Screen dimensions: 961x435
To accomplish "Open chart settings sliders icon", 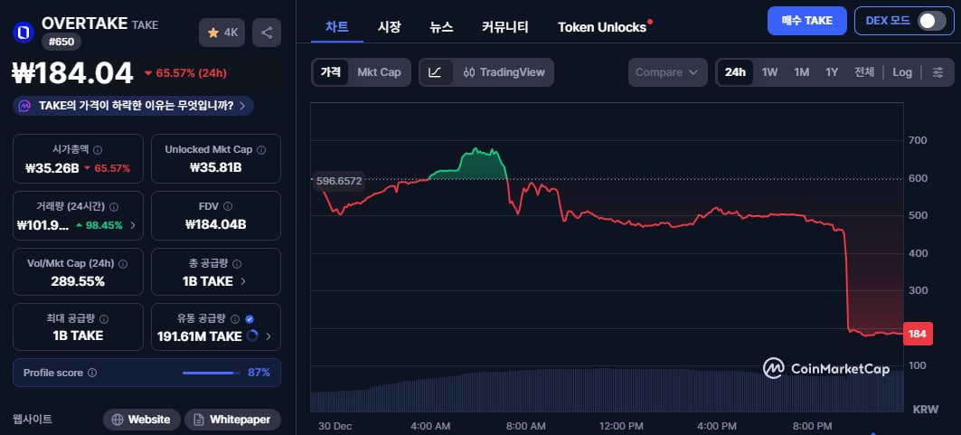I will pyautogui.click(x=938, y=72).
